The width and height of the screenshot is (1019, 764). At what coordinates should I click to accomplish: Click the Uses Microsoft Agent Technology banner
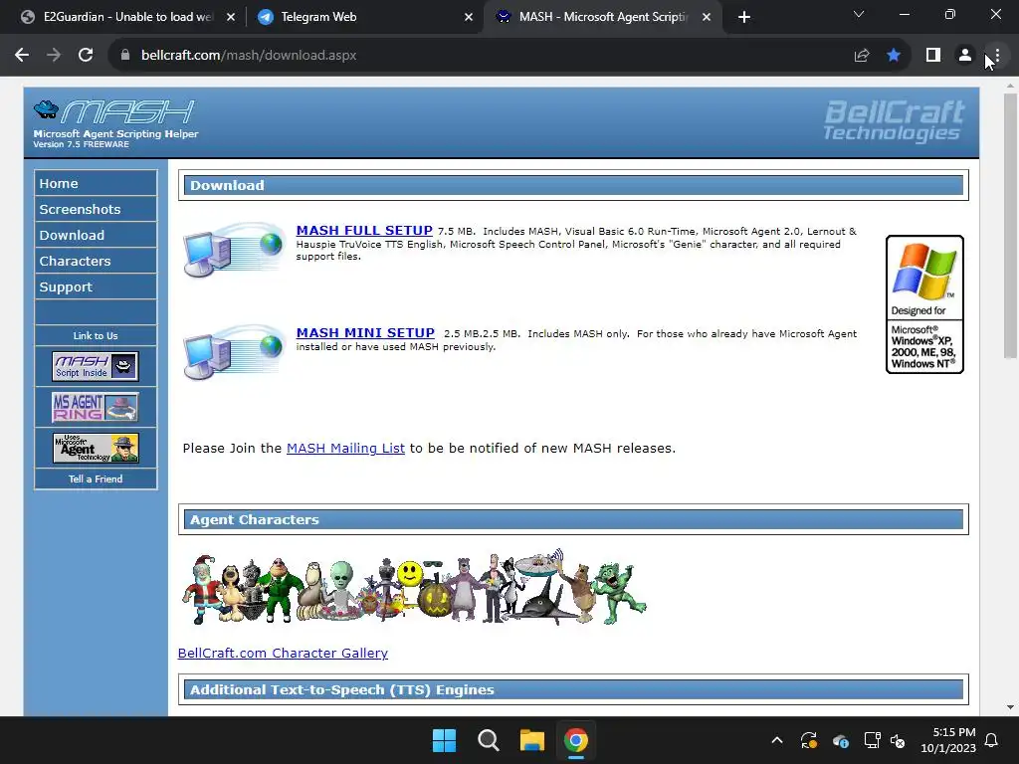click(x=96, y=449)
